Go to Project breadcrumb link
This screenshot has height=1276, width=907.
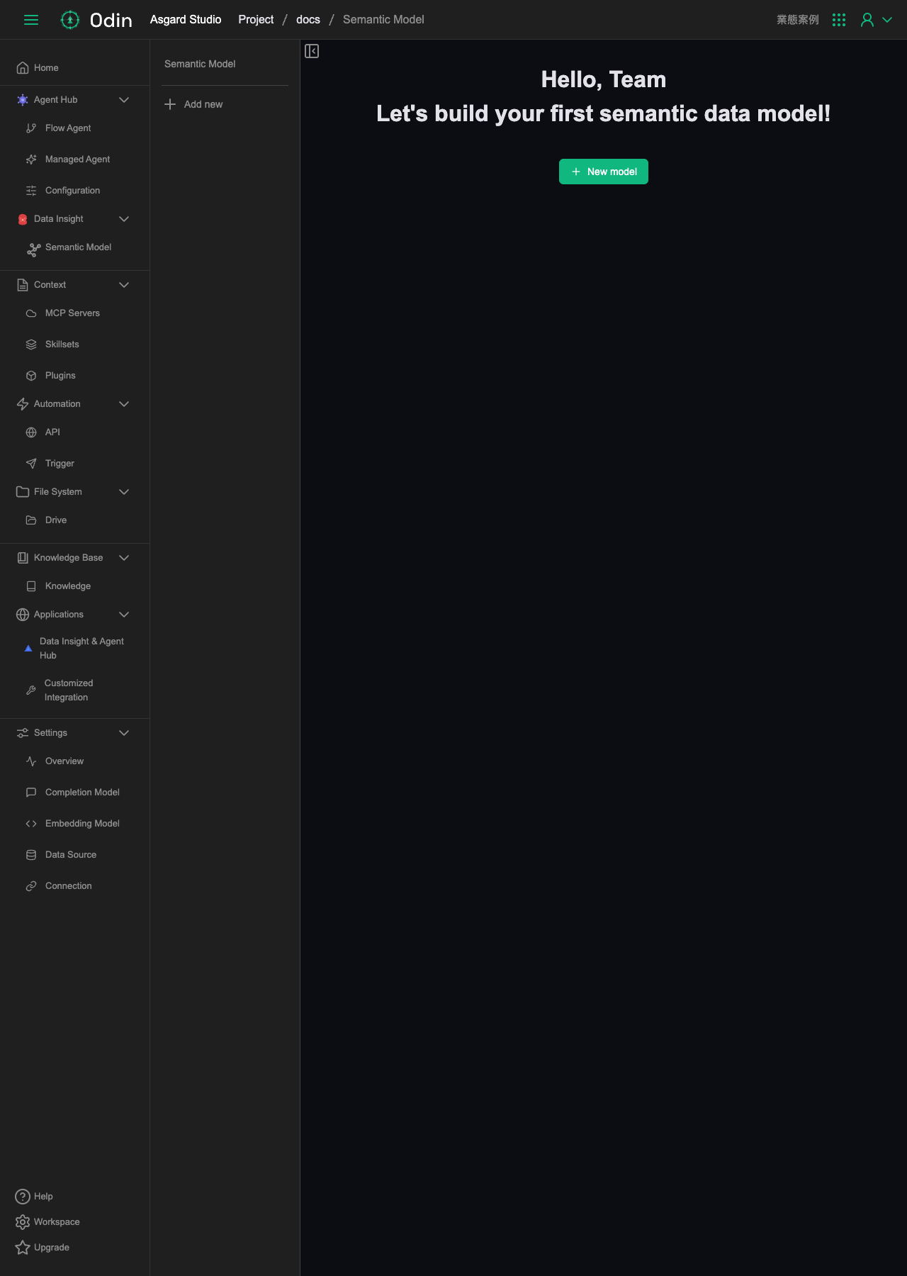click(x=256, y=20)
